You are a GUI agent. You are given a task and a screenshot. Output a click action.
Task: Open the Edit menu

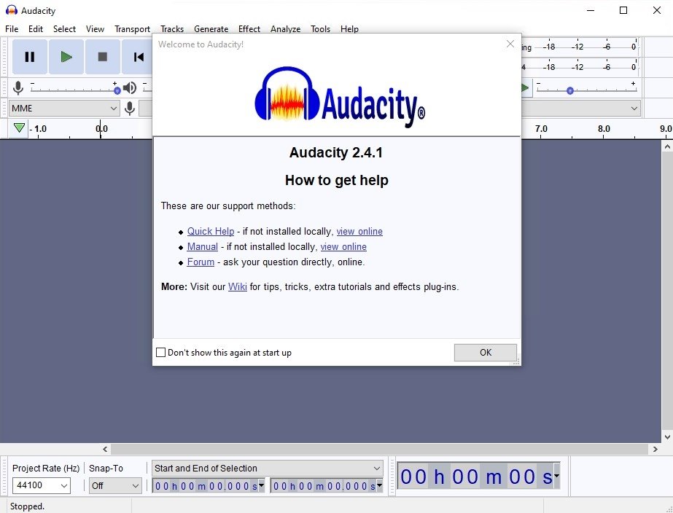click(36, 28)
